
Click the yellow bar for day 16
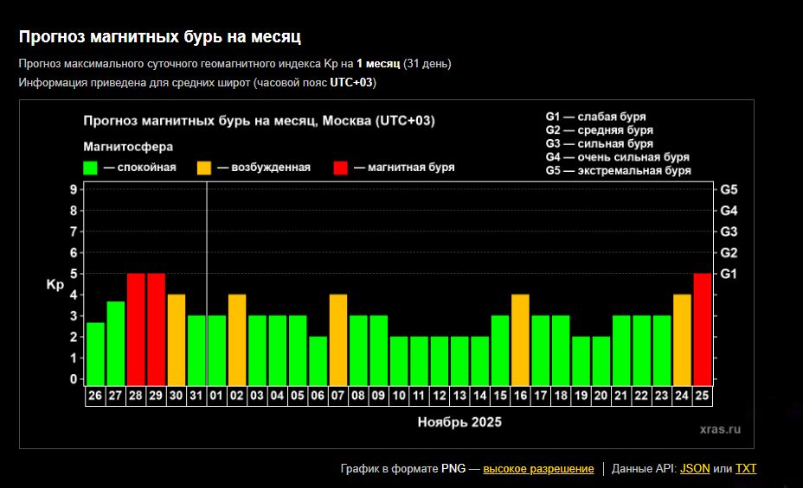pyautogui.click(x=520, y=339)
